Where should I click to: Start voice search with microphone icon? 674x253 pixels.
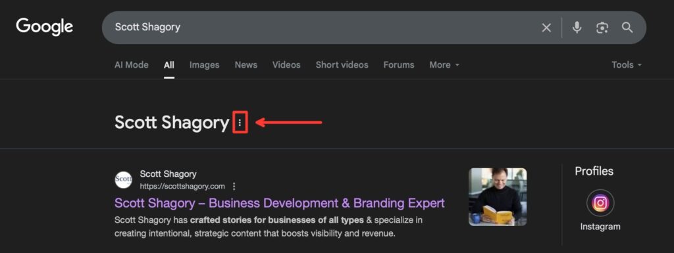pos(577,28)
